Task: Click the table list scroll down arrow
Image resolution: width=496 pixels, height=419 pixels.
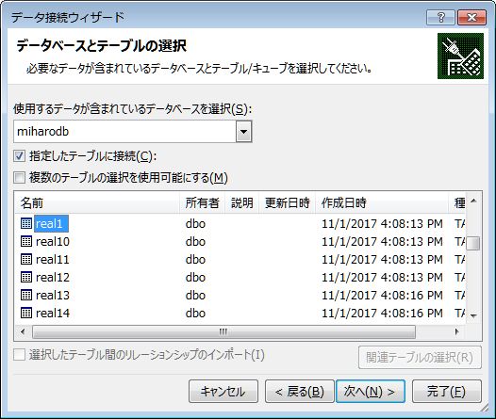Action: (x=473, y=315)
